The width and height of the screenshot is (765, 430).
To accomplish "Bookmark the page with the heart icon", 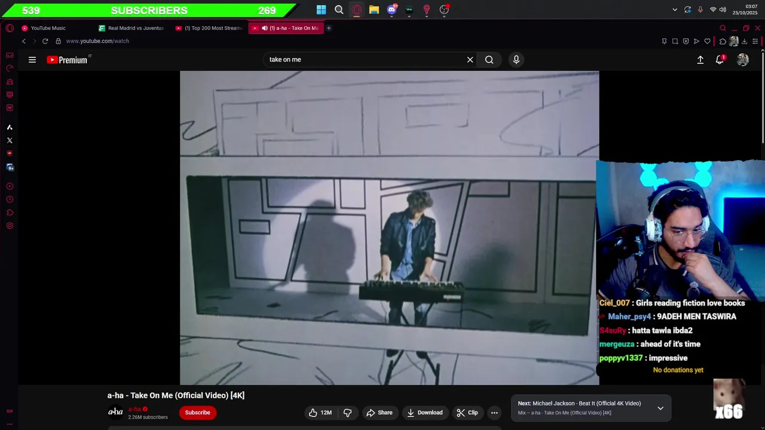I will click(x=707, y=41).
